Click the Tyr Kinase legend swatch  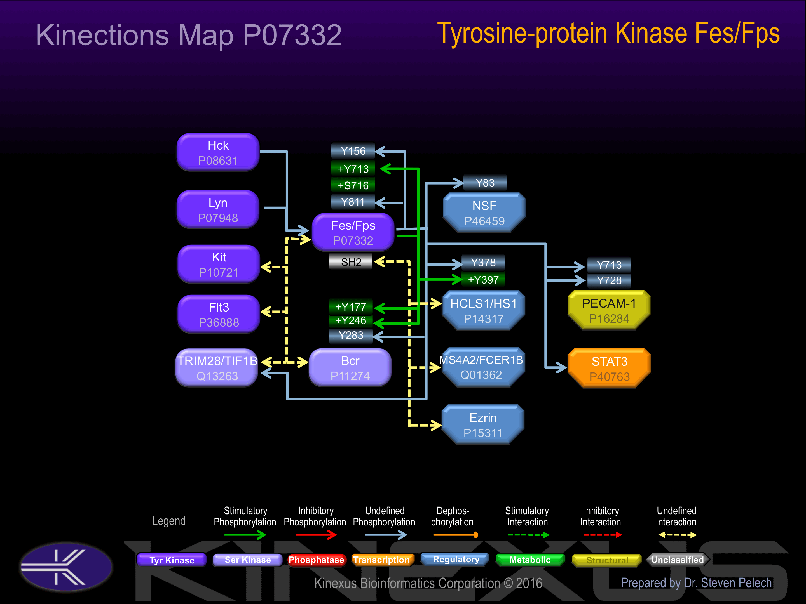tap(172, 560)
